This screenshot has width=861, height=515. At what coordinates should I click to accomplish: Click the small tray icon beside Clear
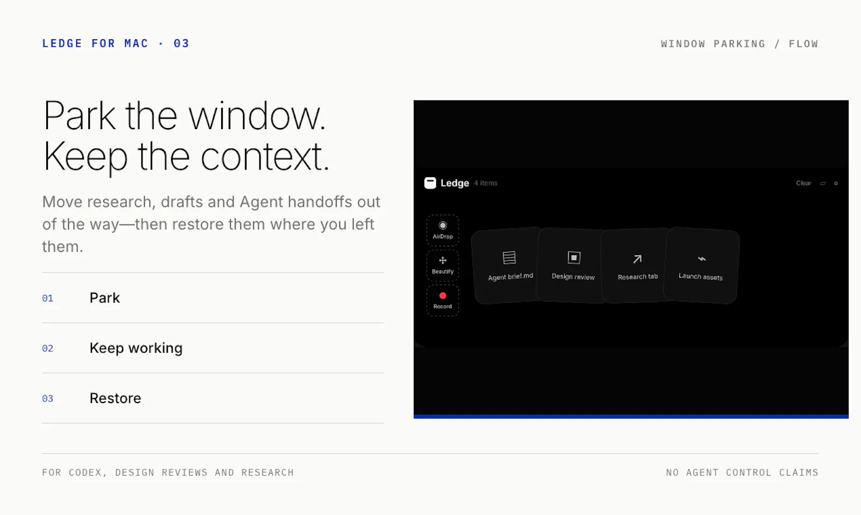pos(823,184)
